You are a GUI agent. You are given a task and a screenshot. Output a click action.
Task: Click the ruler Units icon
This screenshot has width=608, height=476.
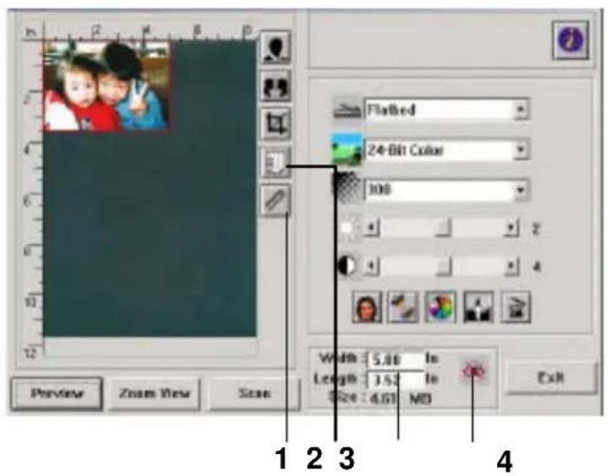point(276,200)
